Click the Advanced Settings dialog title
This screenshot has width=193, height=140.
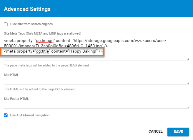click(x=27, y=9)
